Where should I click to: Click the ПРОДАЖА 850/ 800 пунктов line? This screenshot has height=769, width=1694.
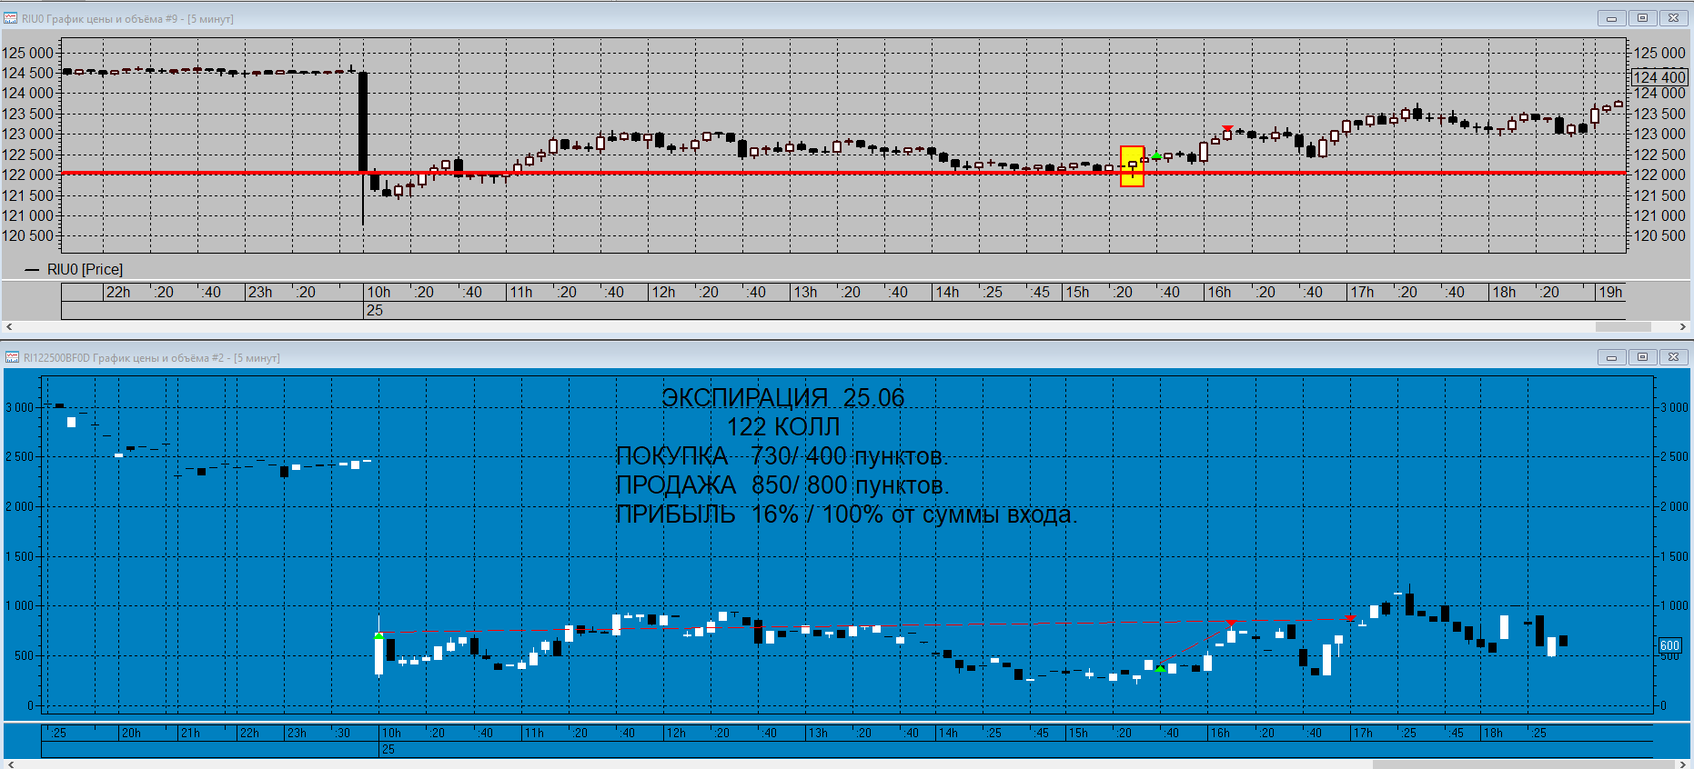point(782,485)
